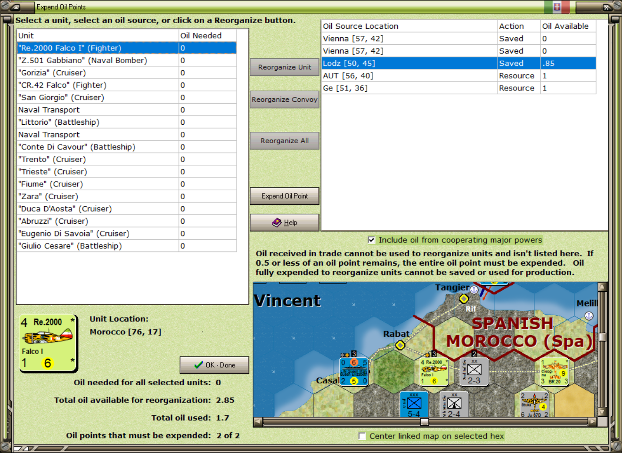
Task: Select the BR.20 bomber counter on map
Action: tap(555, 372)
